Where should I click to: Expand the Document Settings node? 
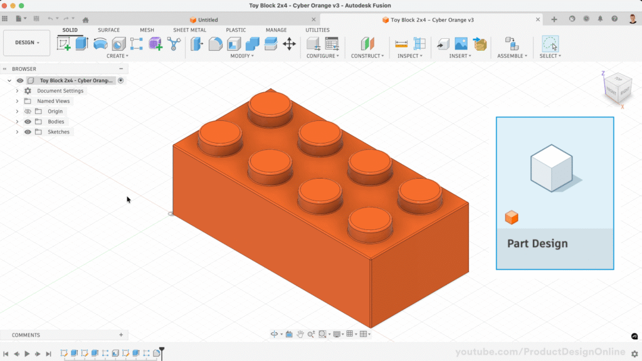point(17,91)
